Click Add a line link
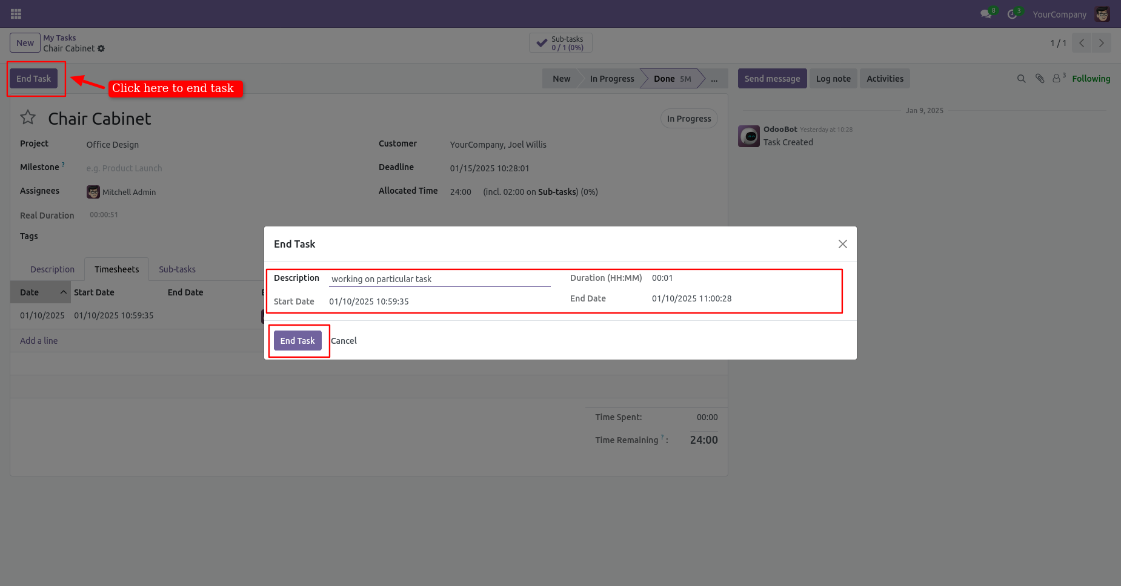Screen dimensions: 1121x586 pos(39,341)
